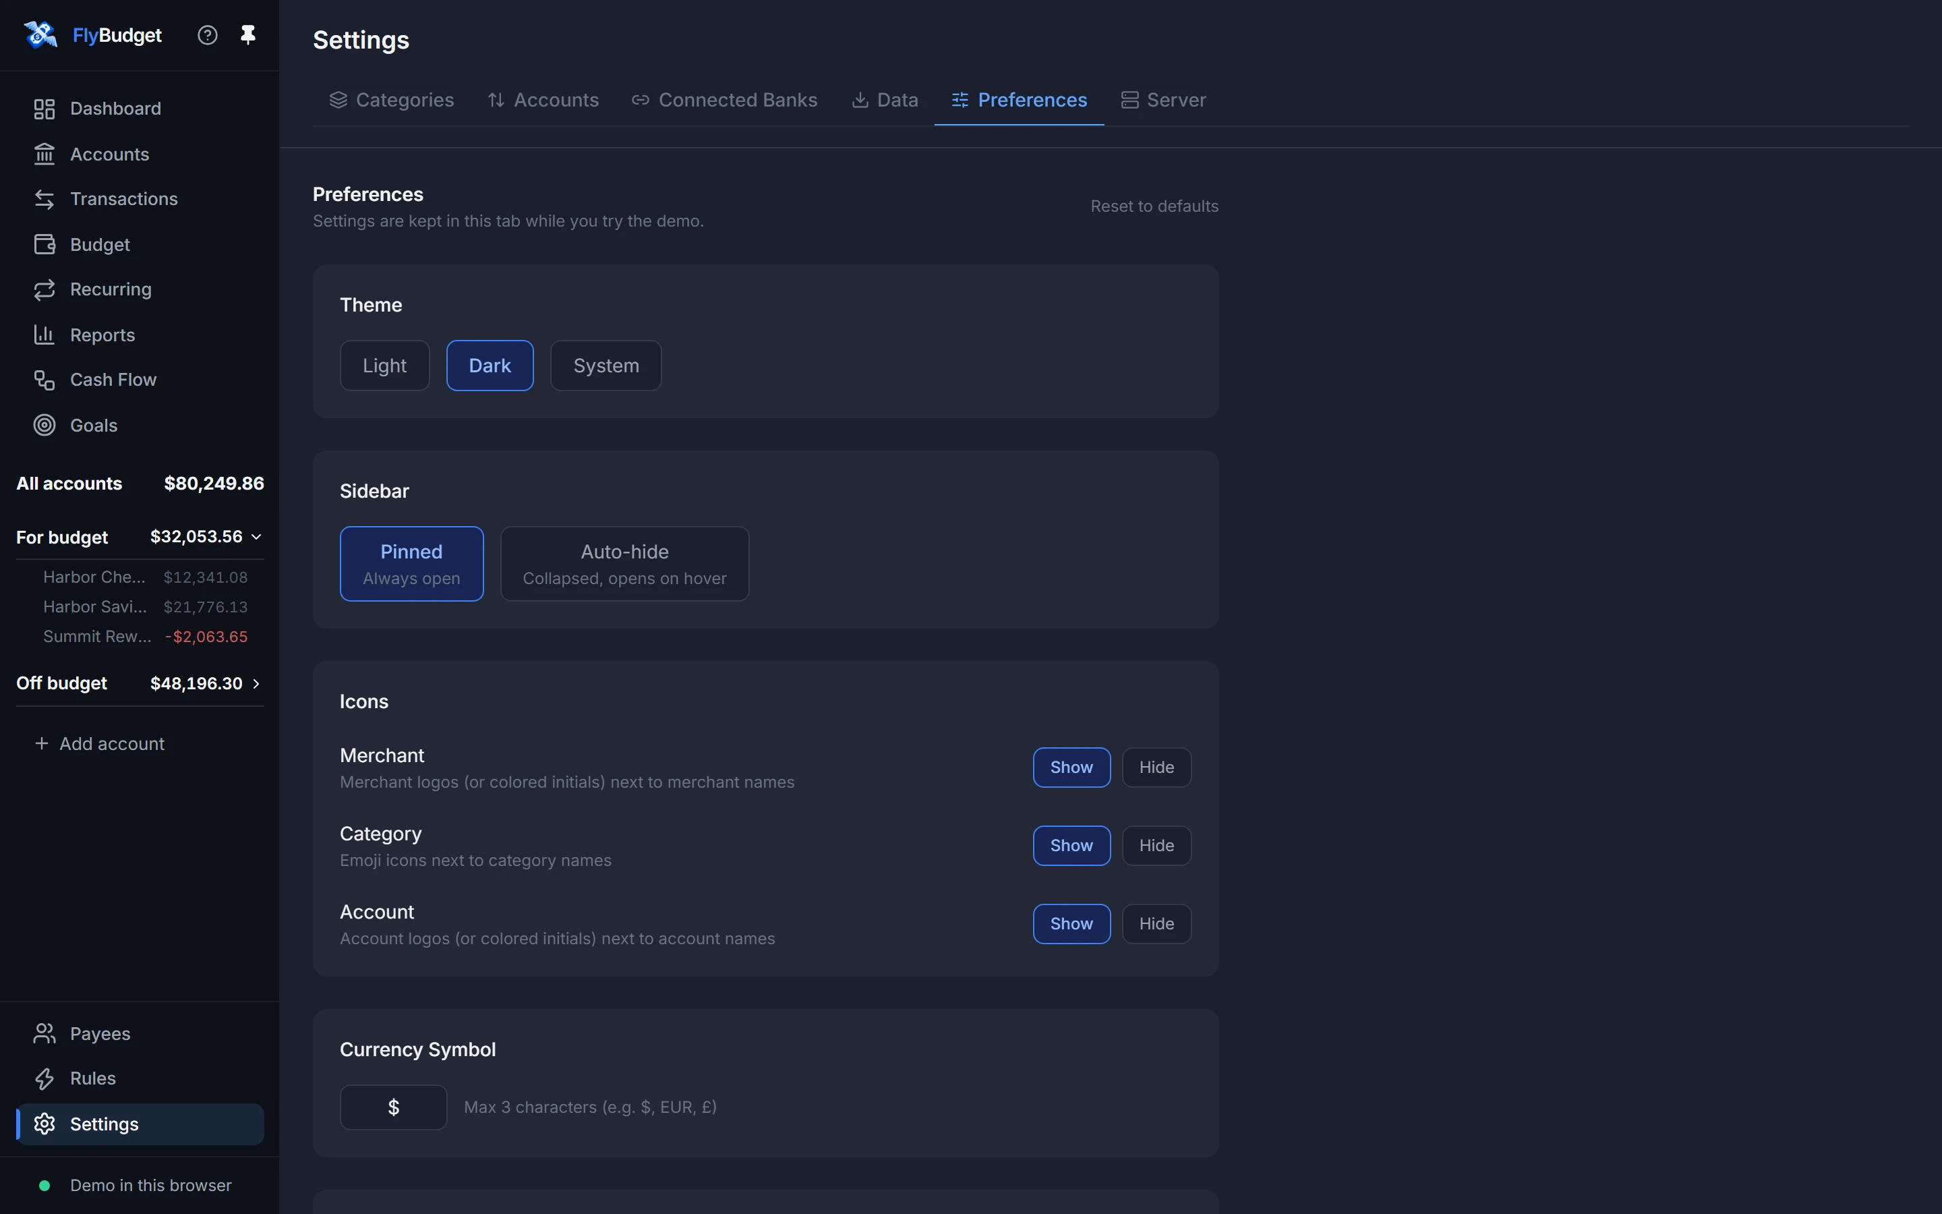Open the Rules page
The height and width of the screenshot is (1214, 1942).
click(x=140, y=1078)
